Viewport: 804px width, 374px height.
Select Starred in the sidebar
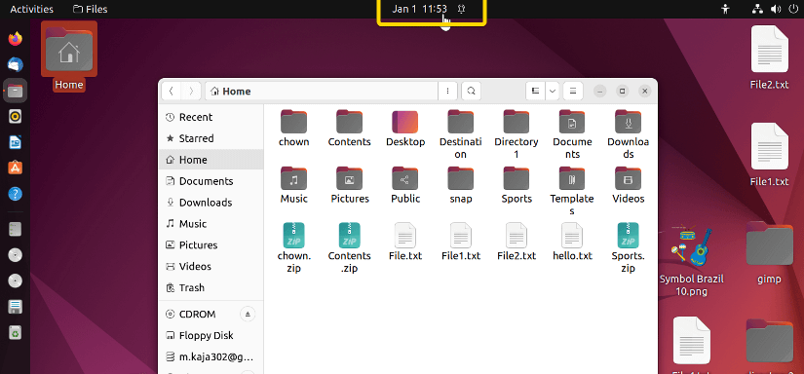pyautogui.click(x=211, y=138)
